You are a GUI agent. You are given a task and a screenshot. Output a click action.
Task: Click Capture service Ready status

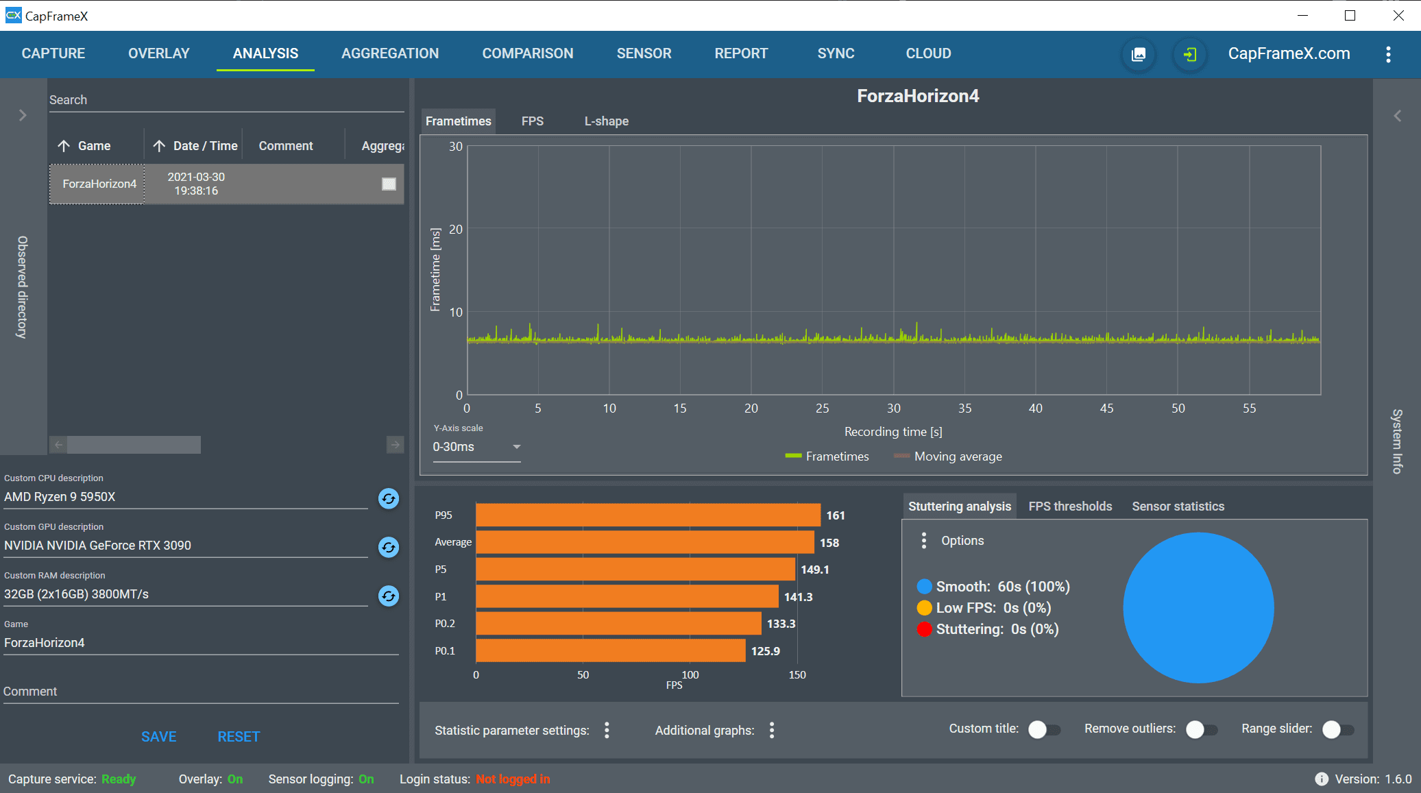point(119,779)
